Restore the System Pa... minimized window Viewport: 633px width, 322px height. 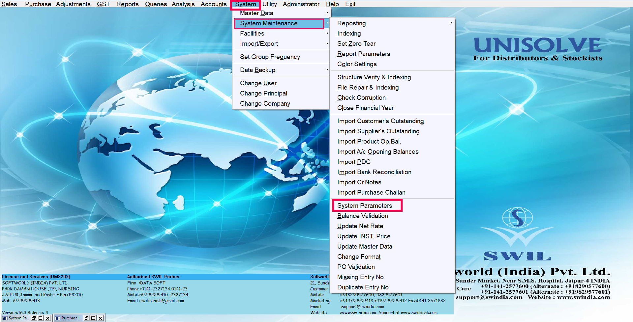(34, 318)
